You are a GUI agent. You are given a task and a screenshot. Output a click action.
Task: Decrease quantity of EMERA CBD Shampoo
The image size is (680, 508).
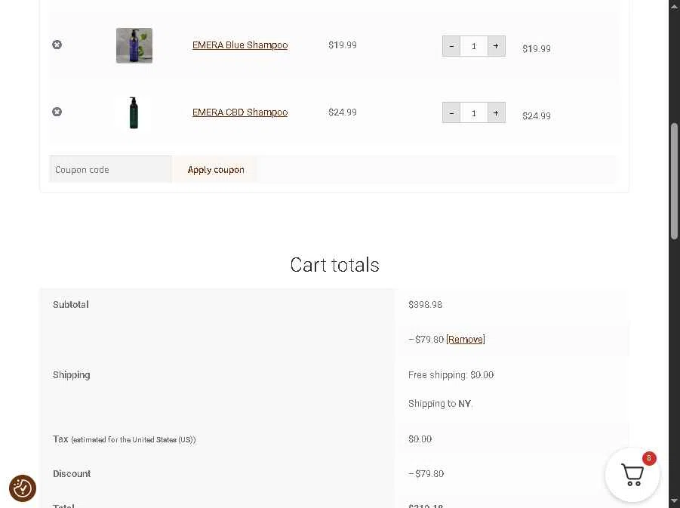coord(451,112)
